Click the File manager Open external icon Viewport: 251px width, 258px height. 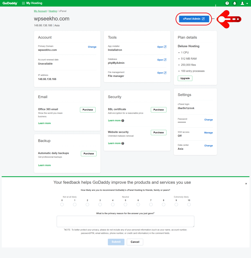pos(165,73)
